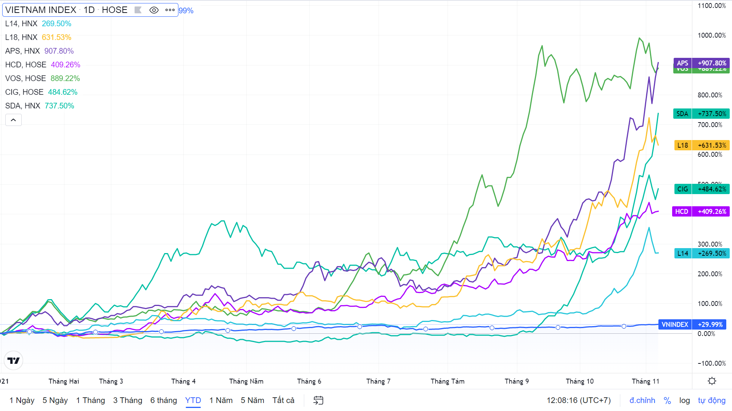The height and width of the screenshot is (411, 732).
Task: Open the three-dots more menu for VIETNAM INDEX
Action: coord(170,10)
